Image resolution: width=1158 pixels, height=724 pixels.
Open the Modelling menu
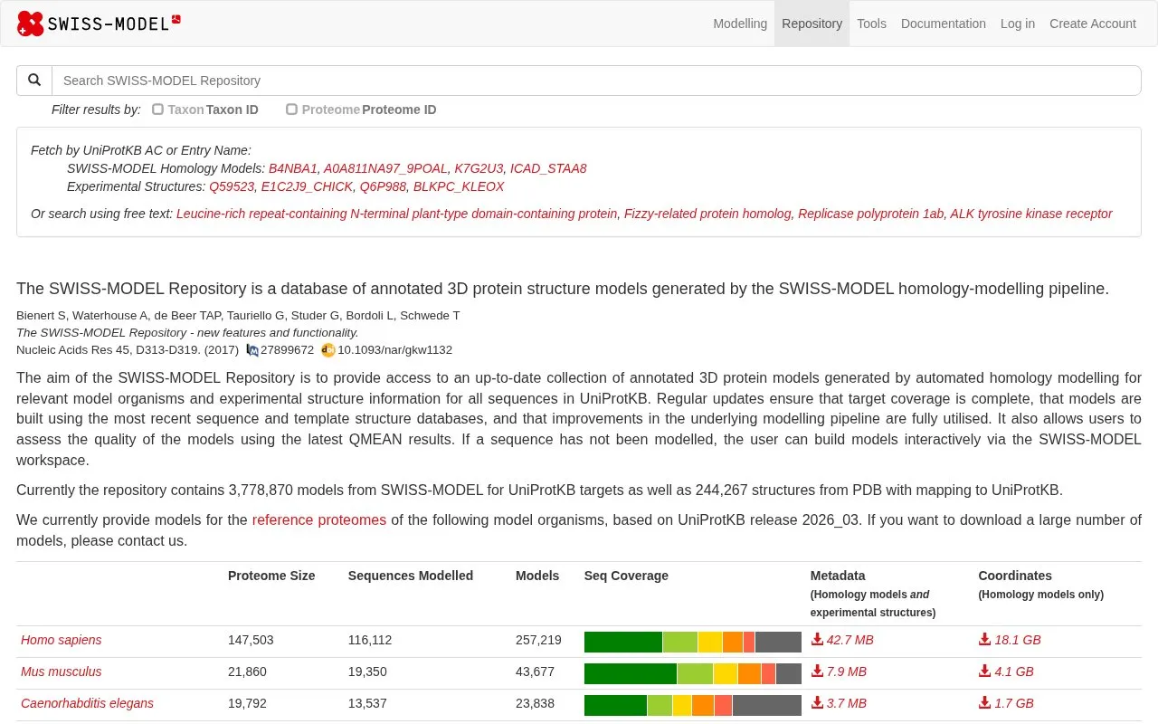pyautogui.click(x=740, y=24)
